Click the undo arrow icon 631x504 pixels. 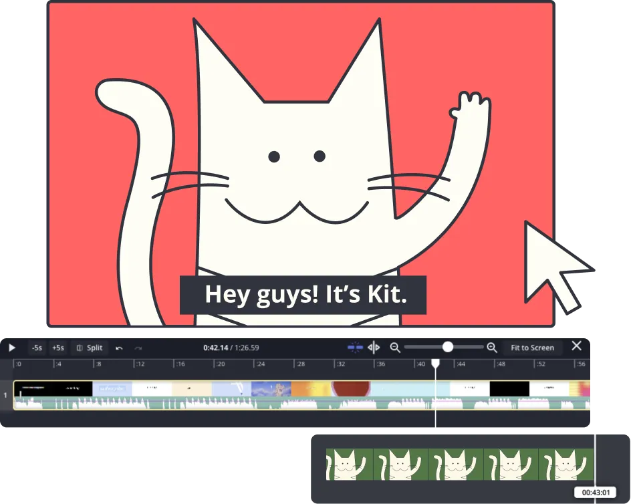[119, 348]
